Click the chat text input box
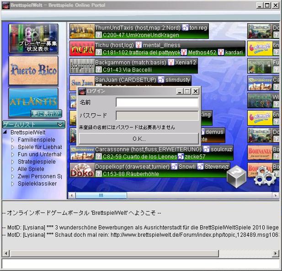Viewport: 282px width, 271px height. pos(141,264)
